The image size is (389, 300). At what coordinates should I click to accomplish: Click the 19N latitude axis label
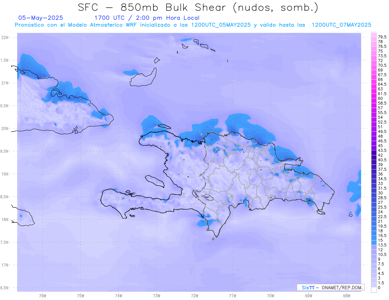coord(6,174)
